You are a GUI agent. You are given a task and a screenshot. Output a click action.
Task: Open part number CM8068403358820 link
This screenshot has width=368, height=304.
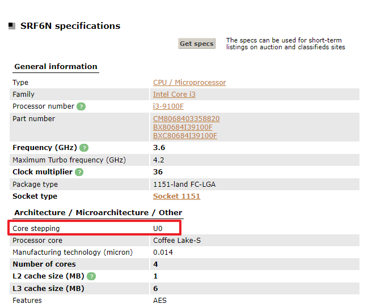[x=187, y=119]
